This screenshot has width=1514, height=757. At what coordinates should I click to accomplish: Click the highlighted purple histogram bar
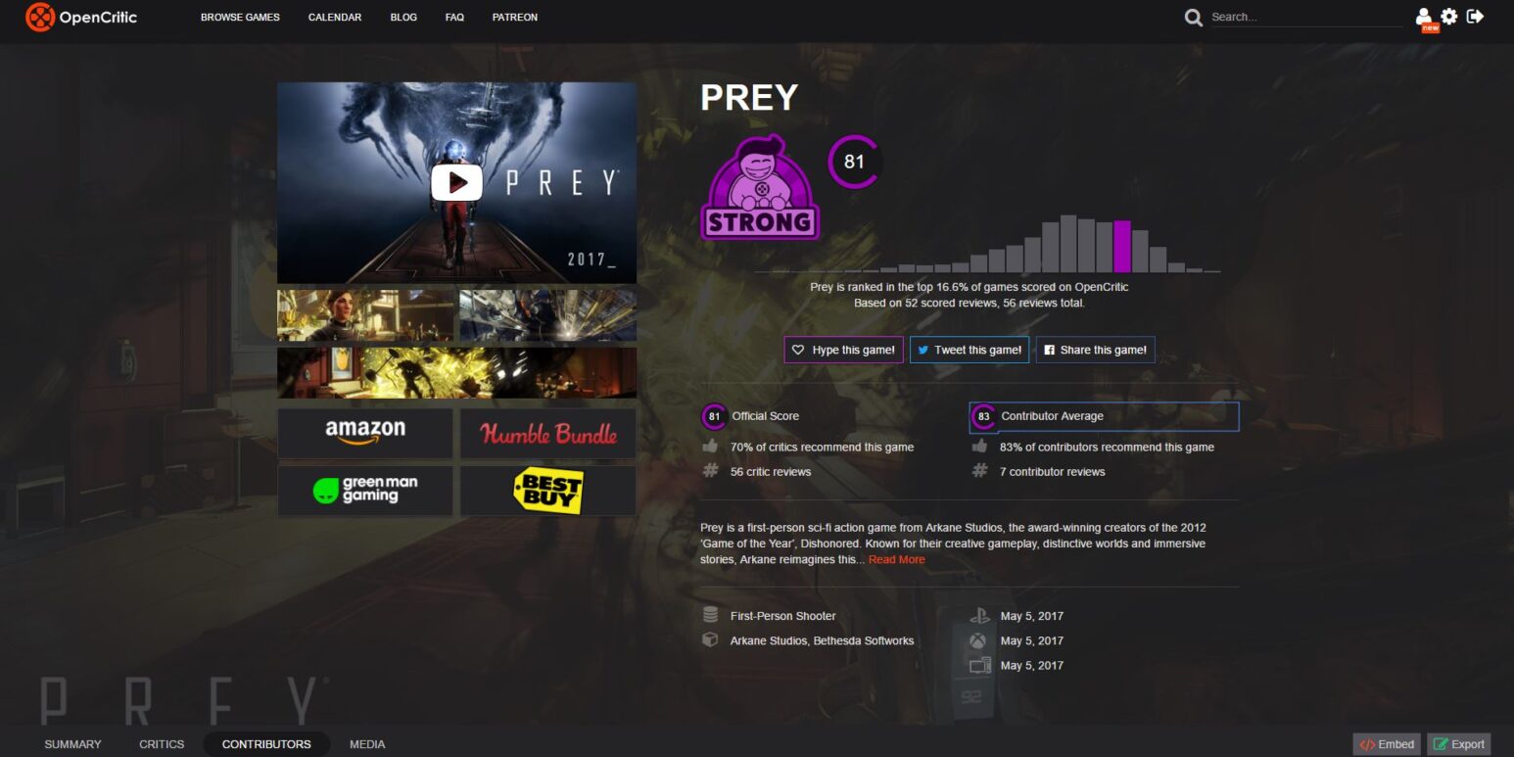coord(1122,246)
